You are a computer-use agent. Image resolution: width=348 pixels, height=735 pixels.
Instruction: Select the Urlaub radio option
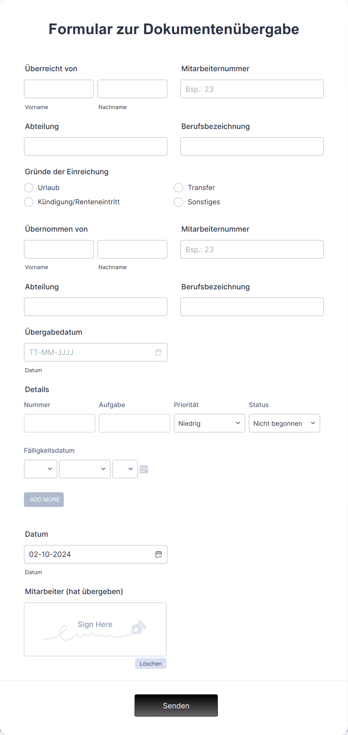pyautogui.click(x=29, y=188)
